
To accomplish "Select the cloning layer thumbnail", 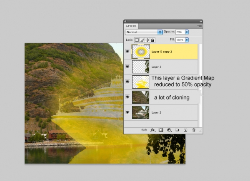I will pyautogui.click(x=141, y=97).
